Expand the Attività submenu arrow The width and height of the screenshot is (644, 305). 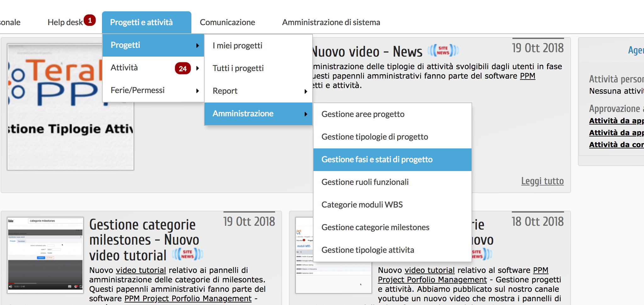pyautogui.click(x=198, y=68)
